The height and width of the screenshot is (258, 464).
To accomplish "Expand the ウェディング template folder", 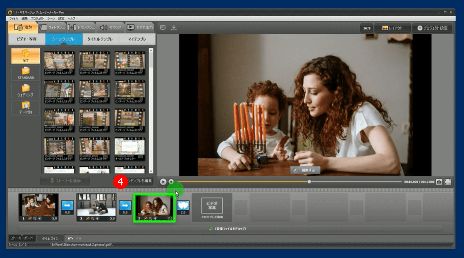I will (26, 90).
